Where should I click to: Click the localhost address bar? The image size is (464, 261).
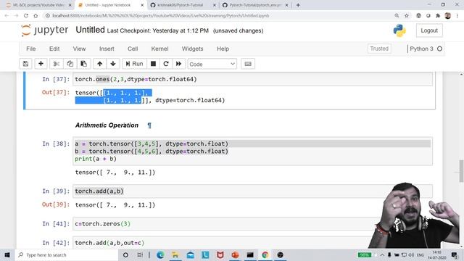(219, 16)
